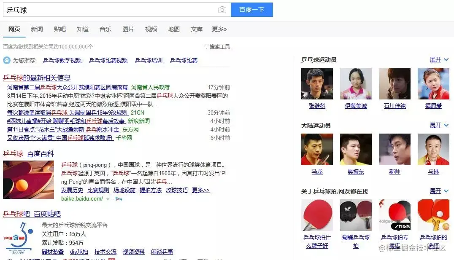Open the 地图 tab

174,29
